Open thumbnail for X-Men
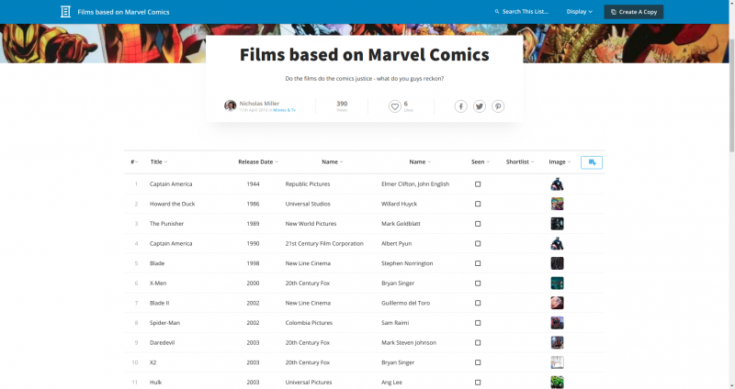This screenshot has height=389, width=735. tap(557, 283)
